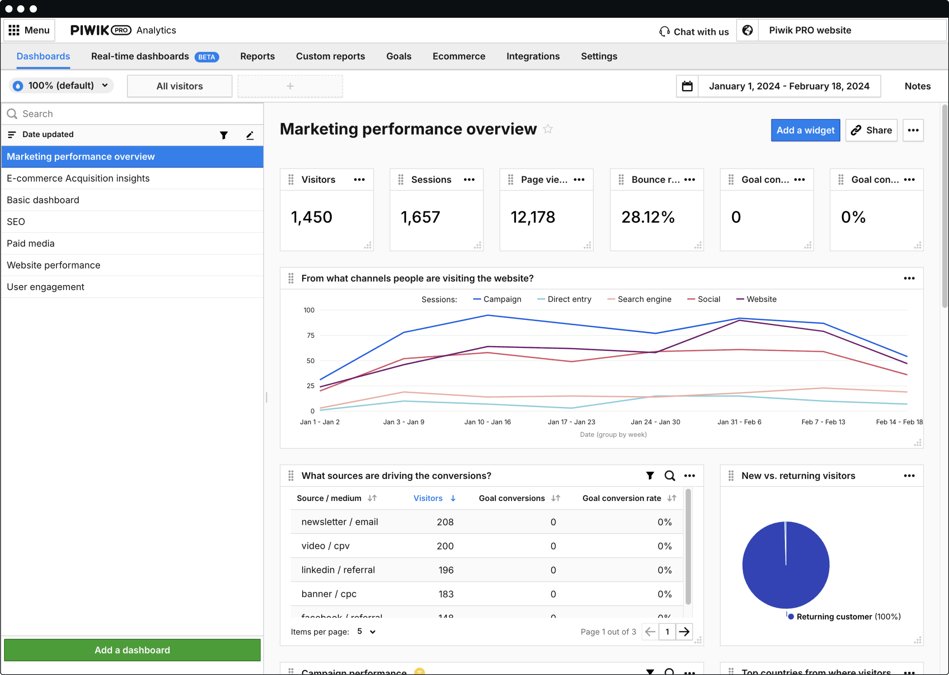The image size is (949, 675).
Task: Click the pencil edit icon in the dashboard sidebar
Action: [x=250, y=135]
